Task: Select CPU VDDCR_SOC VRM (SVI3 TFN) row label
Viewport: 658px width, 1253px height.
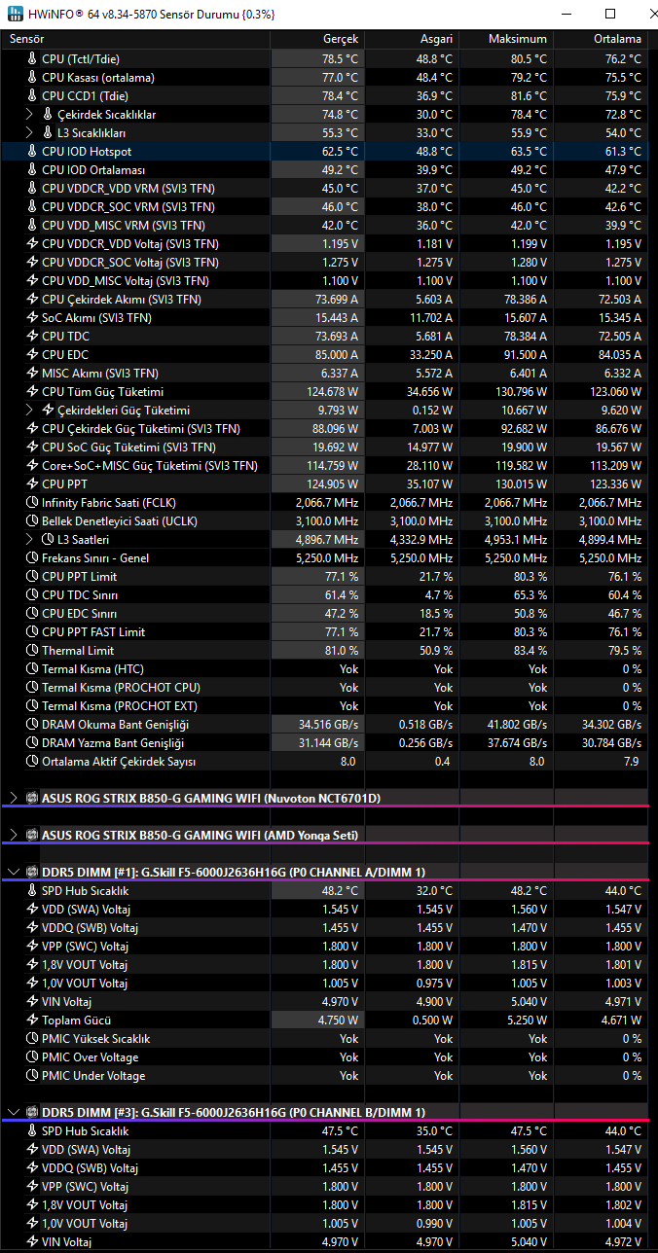Action: (128, 206)
